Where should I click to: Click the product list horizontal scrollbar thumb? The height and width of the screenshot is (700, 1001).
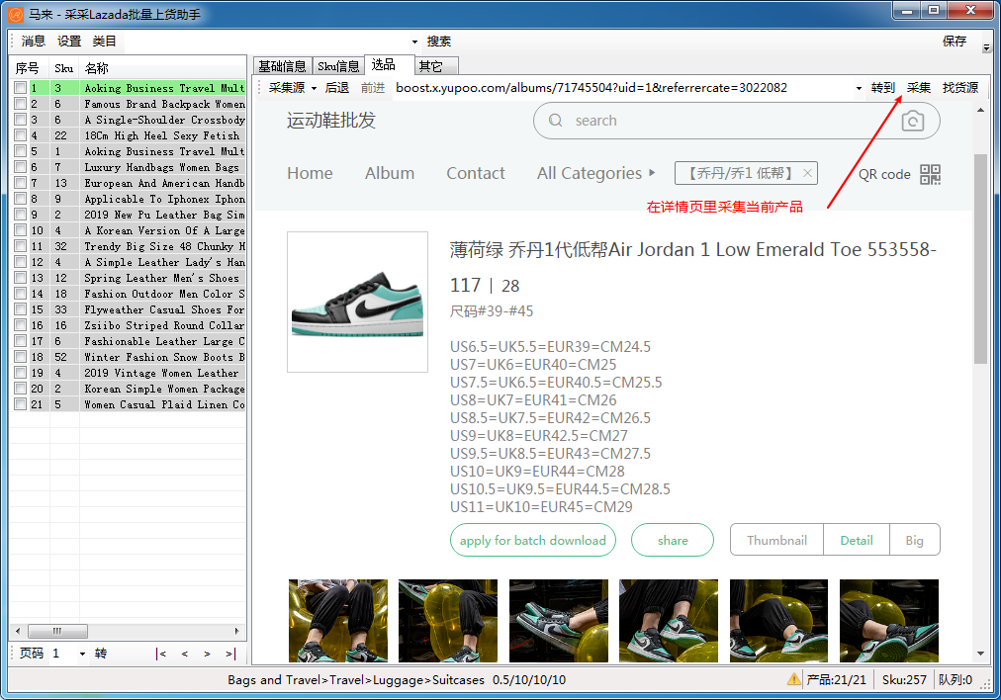coord(58,631)
